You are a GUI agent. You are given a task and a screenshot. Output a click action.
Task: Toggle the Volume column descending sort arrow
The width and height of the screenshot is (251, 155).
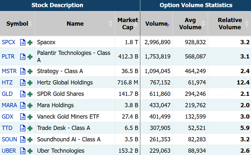[168, 25]
